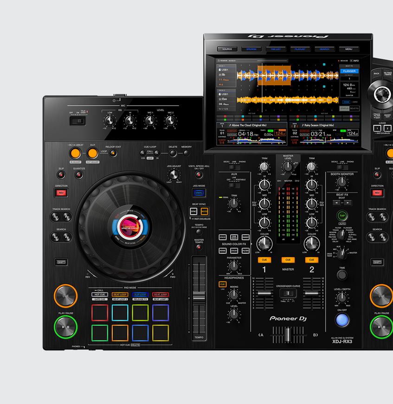Tap the FLANGER effect name on the touchscreen
Image resolution: width=393 pixels, height=404 pixels.
pyautogui.click(x=349, y=71)
